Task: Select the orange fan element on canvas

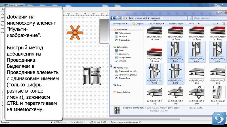Action: coord(75,33)
